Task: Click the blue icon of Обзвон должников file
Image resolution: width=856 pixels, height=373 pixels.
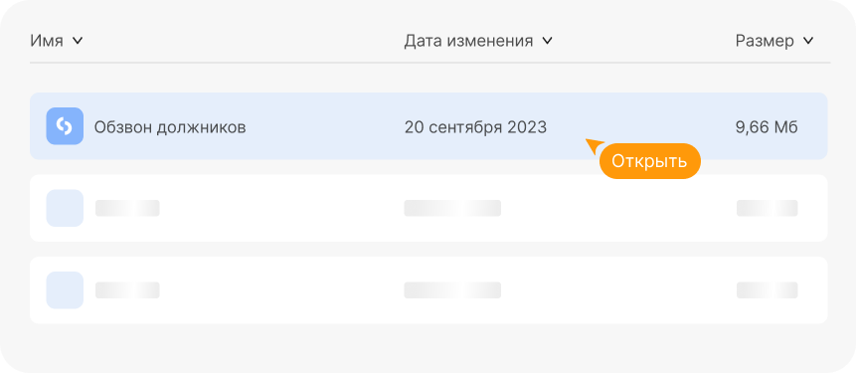Action: (x=65, y=126)
